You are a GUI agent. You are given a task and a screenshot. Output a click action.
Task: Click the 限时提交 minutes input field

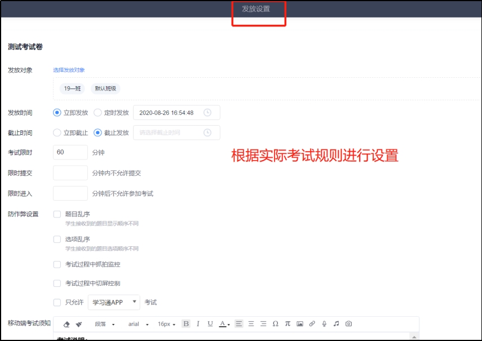[x=70, y=173]
